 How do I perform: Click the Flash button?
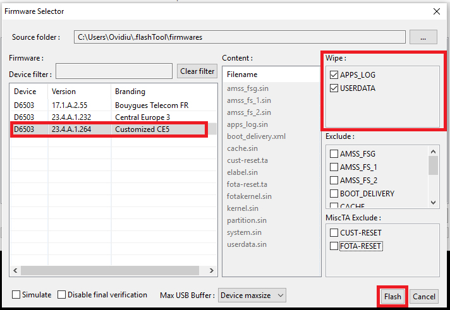coord(392,296)
